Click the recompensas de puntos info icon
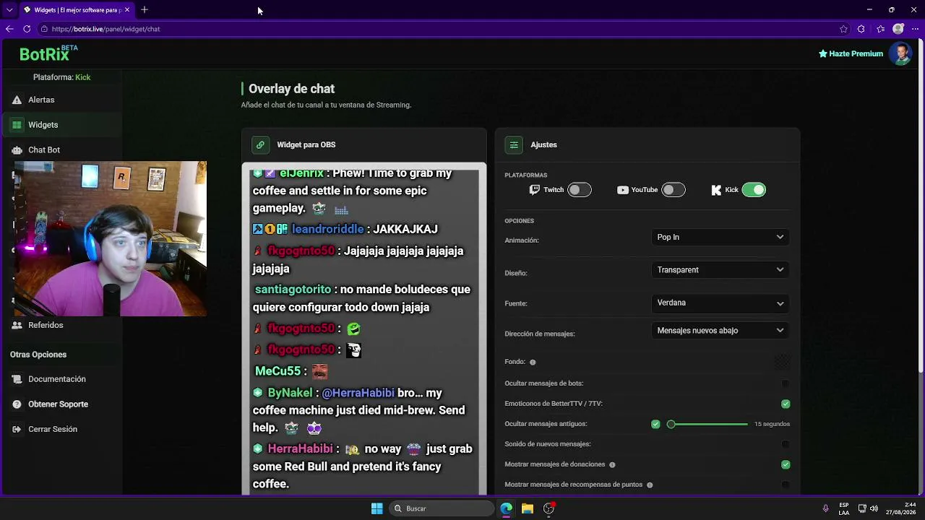This screenshot has width=925, height=520. click(650, 485)
